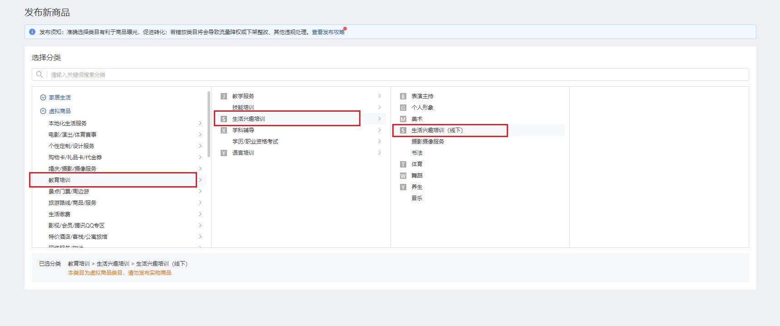Choose 生活兴趣培训 in second column
The width and height of the screenshot is (780, 326).
[x=249, y=119]
